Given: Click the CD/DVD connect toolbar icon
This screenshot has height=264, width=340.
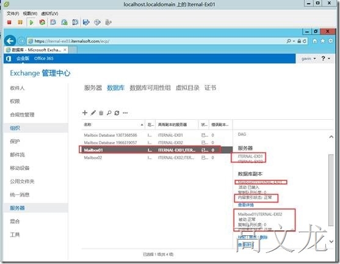Looking at the screenshot, I should 97,22.
